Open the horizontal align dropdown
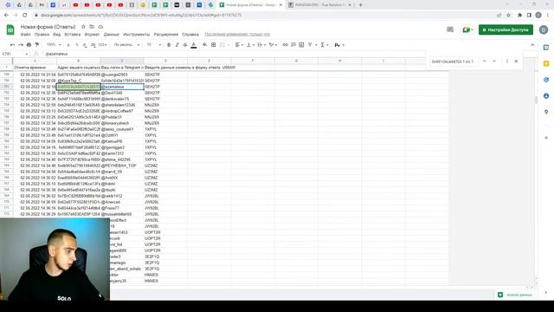 click(239, 45)
